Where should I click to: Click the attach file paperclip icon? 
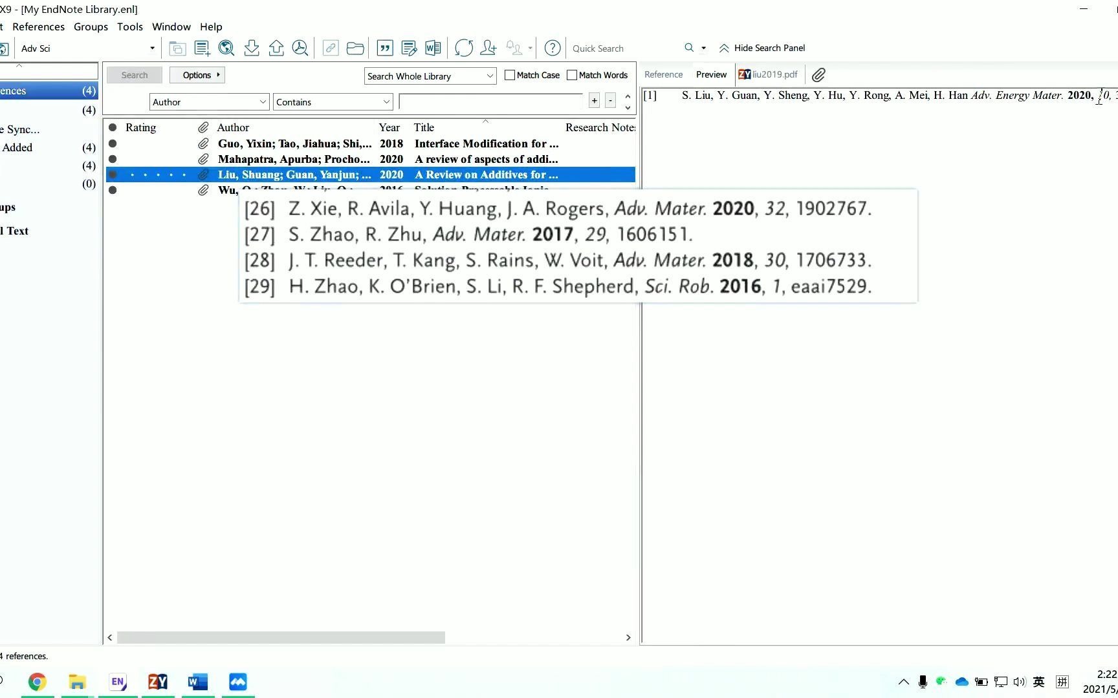tap(818, 75)
